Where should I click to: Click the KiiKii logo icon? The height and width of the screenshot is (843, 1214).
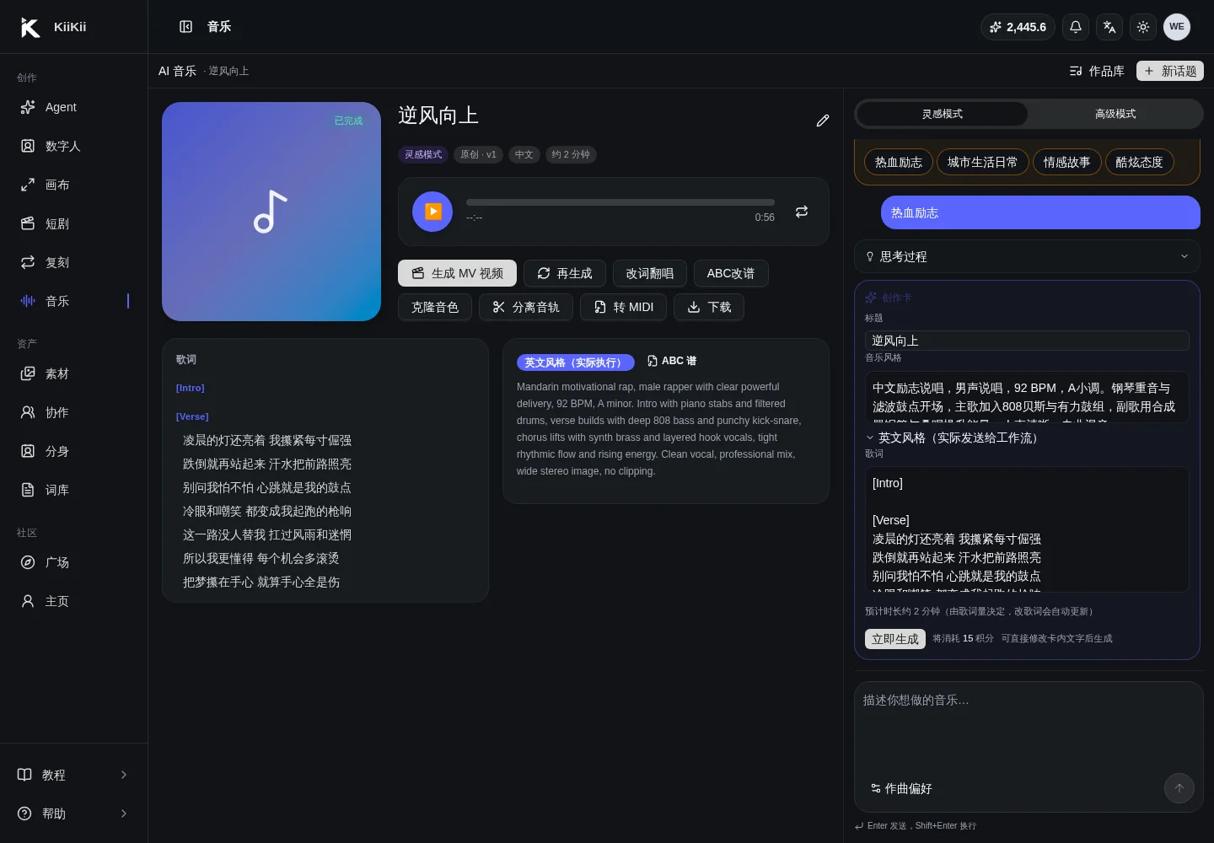[x=30, y=27]
